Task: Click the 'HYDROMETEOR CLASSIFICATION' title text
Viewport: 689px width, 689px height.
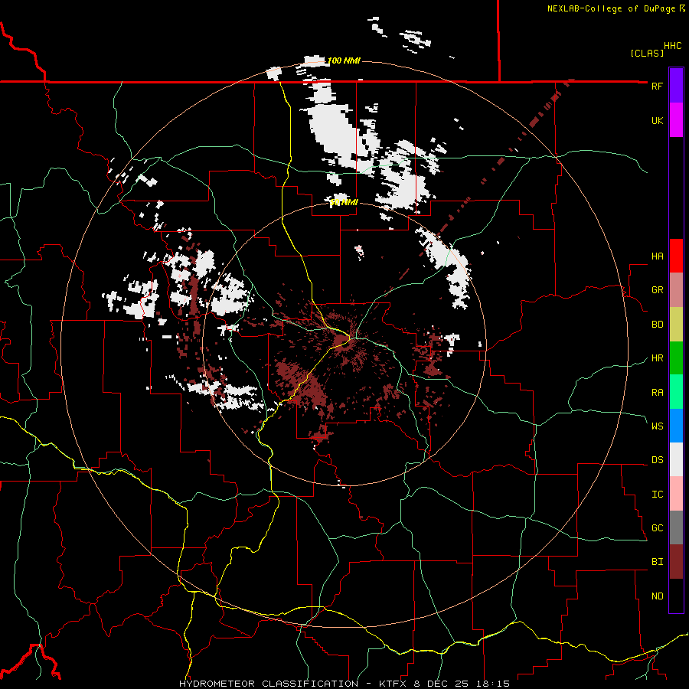Action: pos(269,684)
